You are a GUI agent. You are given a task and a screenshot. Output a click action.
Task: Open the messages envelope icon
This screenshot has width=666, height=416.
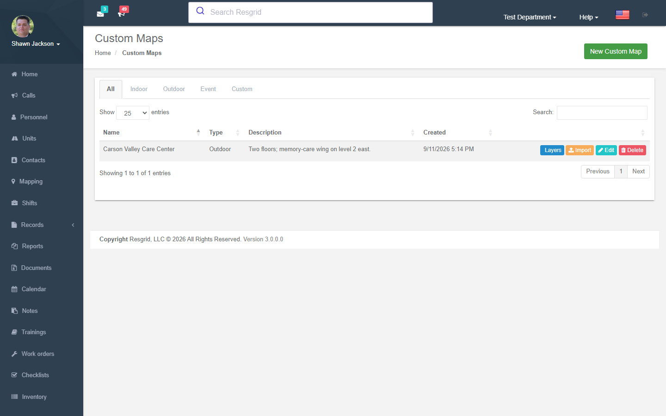100,14
